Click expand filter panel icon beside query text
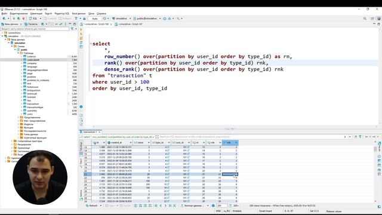 [x=157, y=137]
